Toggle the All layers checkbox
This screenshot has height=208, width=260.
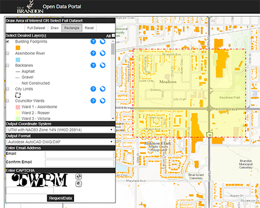tap(113, 36)
